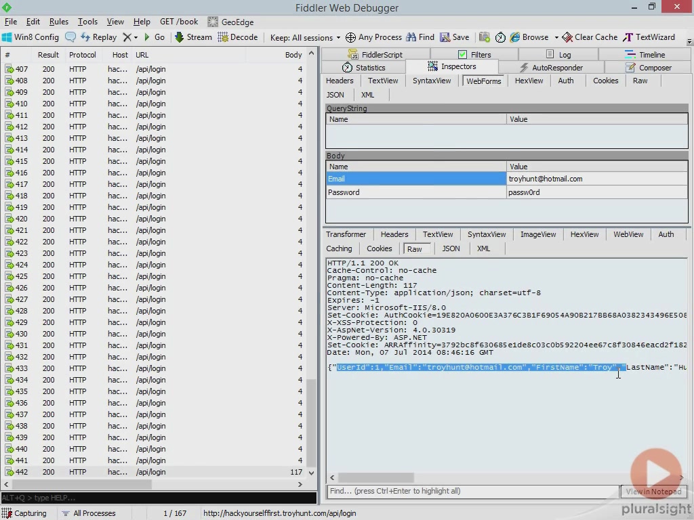
Task: Open the File menu
Action: click(11, 22)
